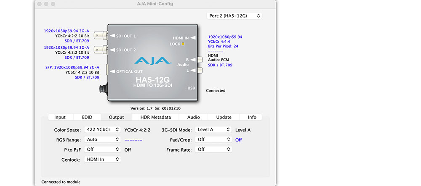Open the Color Space dropdown showing 422 YCbCr
The height and width of the screenshot is (186, 421).
[x=102, y=130]
